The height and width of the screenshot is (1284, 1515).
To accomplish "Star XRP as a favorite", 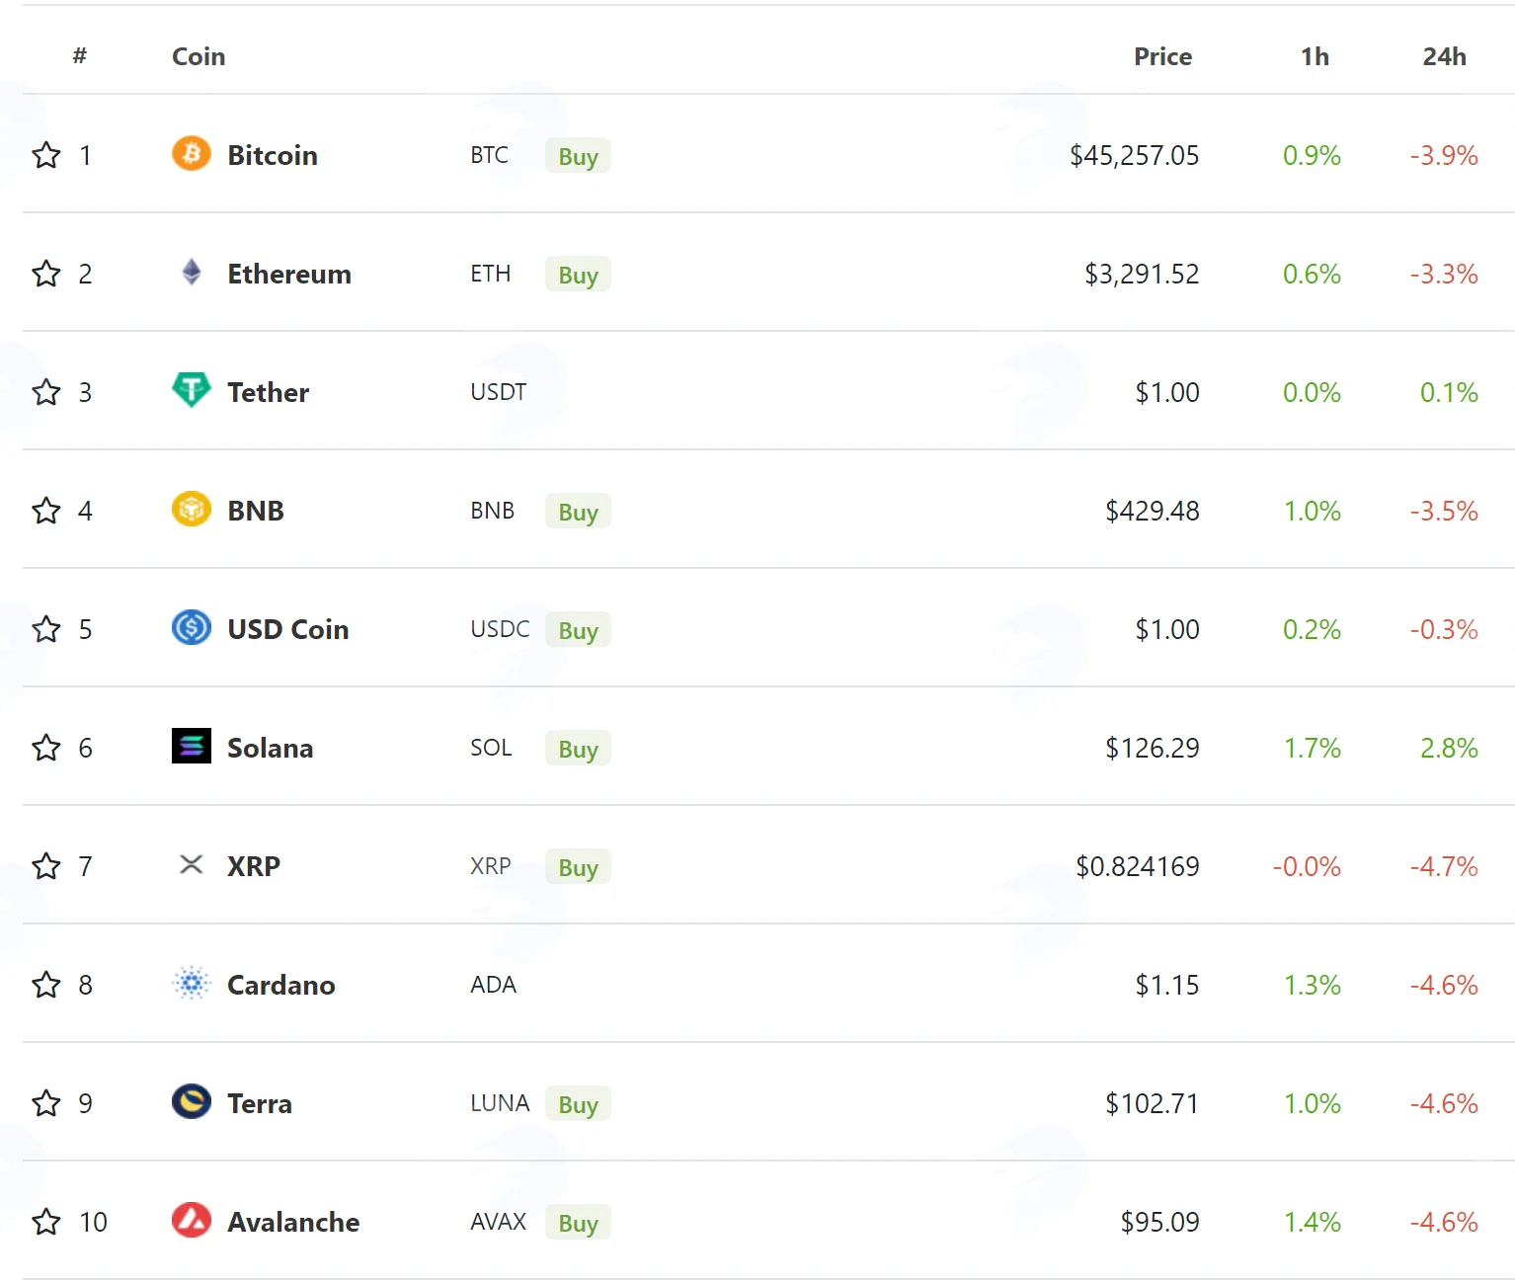I will coord(46,866).
